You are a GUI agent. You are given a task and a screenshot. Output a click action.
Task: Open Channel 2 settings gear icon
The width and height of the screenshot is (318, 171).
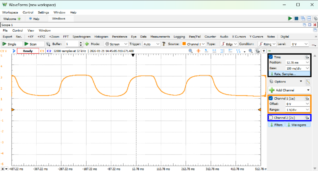pos(307,118)
